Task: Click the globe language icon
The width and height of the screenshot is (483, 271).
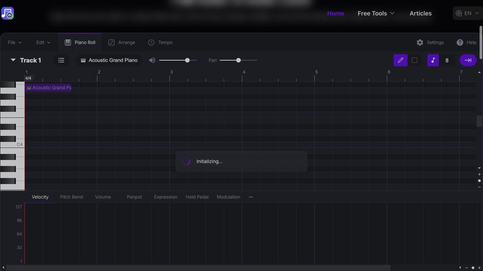Action: (459, 13)
